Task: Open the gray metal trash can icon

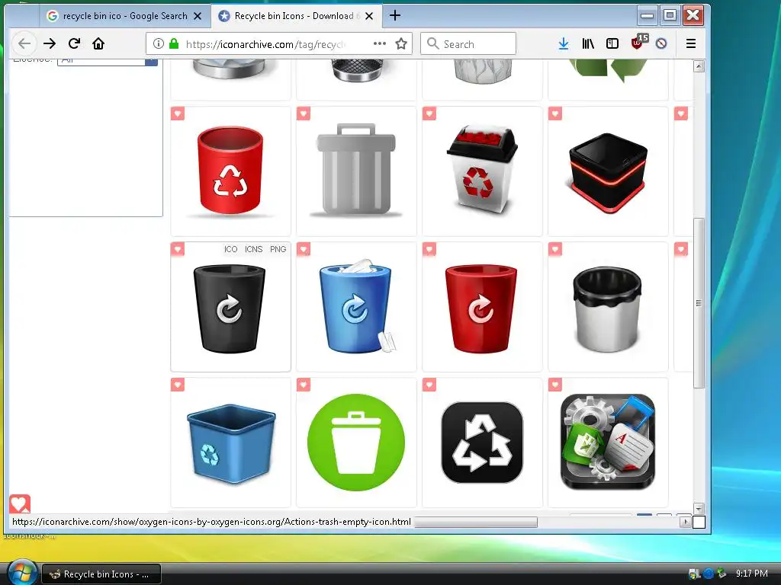Action: [355, 170]
